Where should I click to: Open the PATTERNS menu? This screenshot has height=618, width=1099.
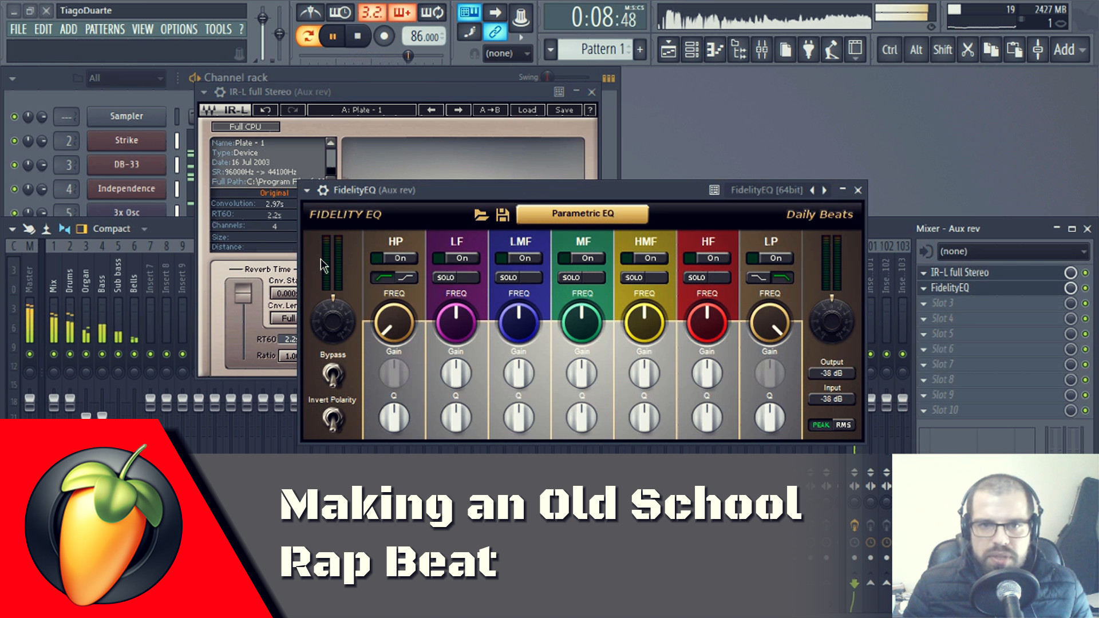(x=105, y=29)
